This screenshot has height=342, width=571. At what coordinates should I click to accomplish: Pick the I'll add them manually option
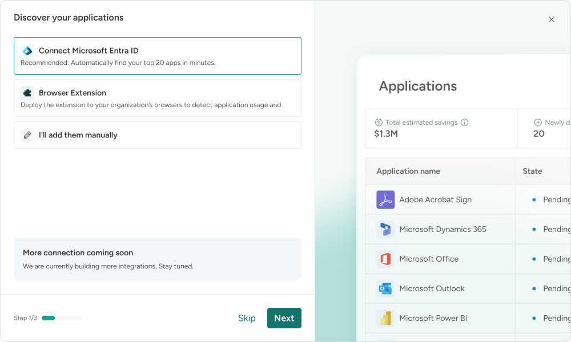[158, 135]
